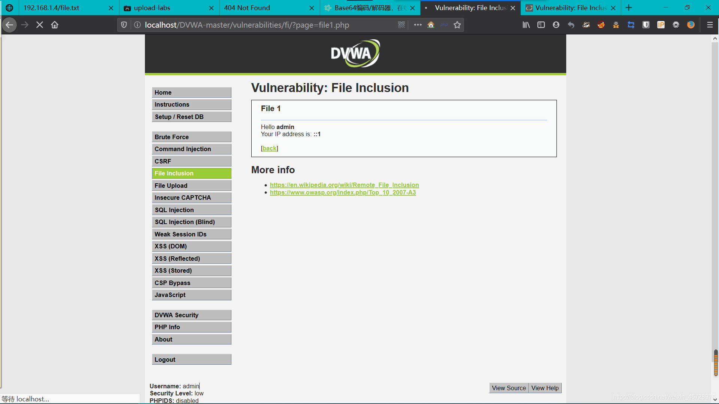Image resolution: width=719 pixels, height=404 pixels.
Task: Open Setup / Reset DB page
Action: pyautogui.click(x=191, y=117)
